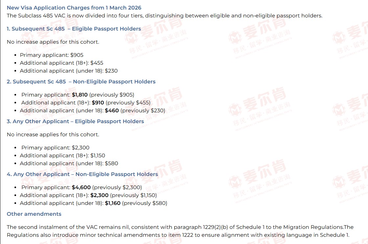Click the bold $460 under-18 amount
Image resolution: width=368 pixels, height=244 pixels.
(112, 110)
